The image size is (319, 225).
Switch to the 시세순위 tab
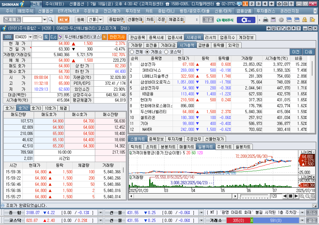coord(194,37)
